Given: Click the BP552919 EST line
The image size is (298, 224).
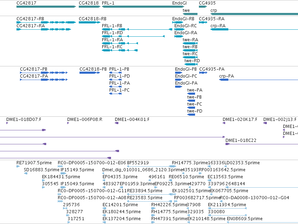Looking at the screenshot, I should pyautogui.click(x=152, y=166).
